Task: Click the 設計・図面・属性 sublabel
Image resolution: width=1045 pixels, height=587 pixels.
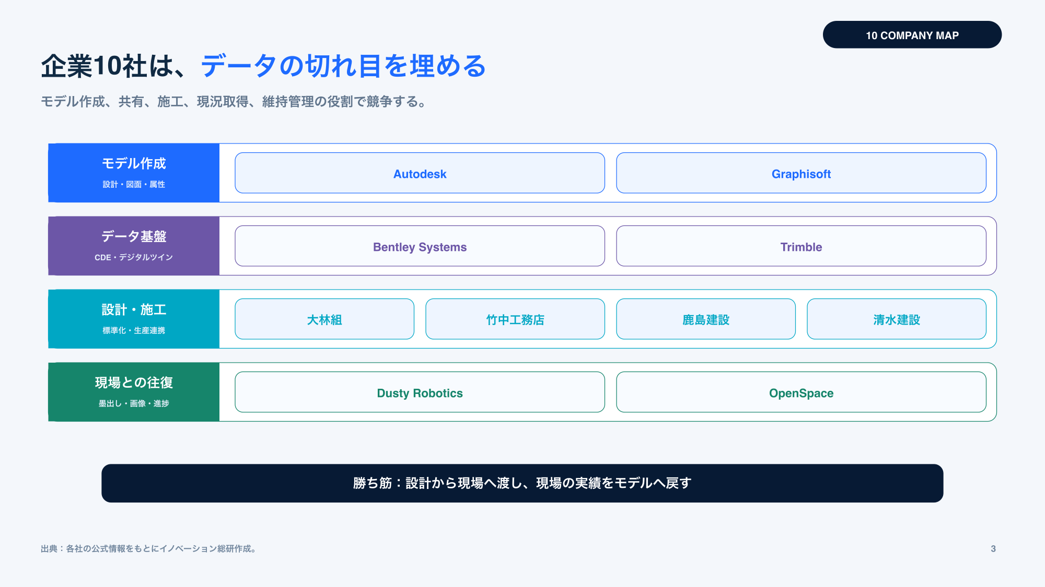Action: [134, 184]
